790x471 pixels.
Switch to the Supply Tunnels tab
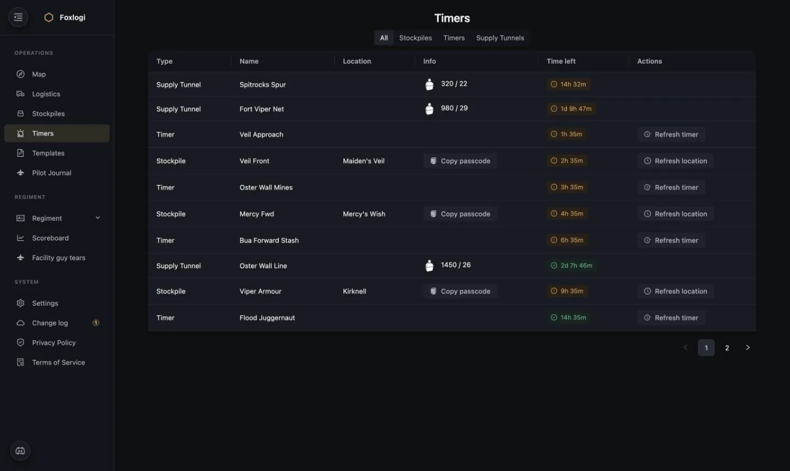pos(500,38)
